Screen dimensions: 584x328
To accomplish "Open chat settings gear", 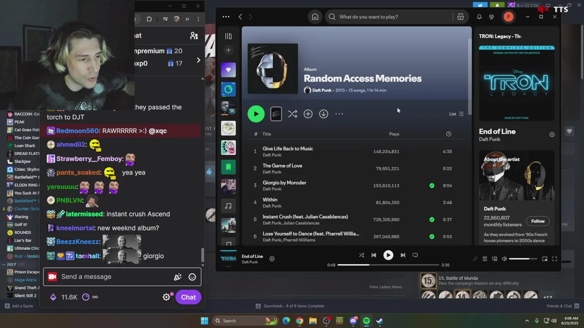I will (167, 297).
